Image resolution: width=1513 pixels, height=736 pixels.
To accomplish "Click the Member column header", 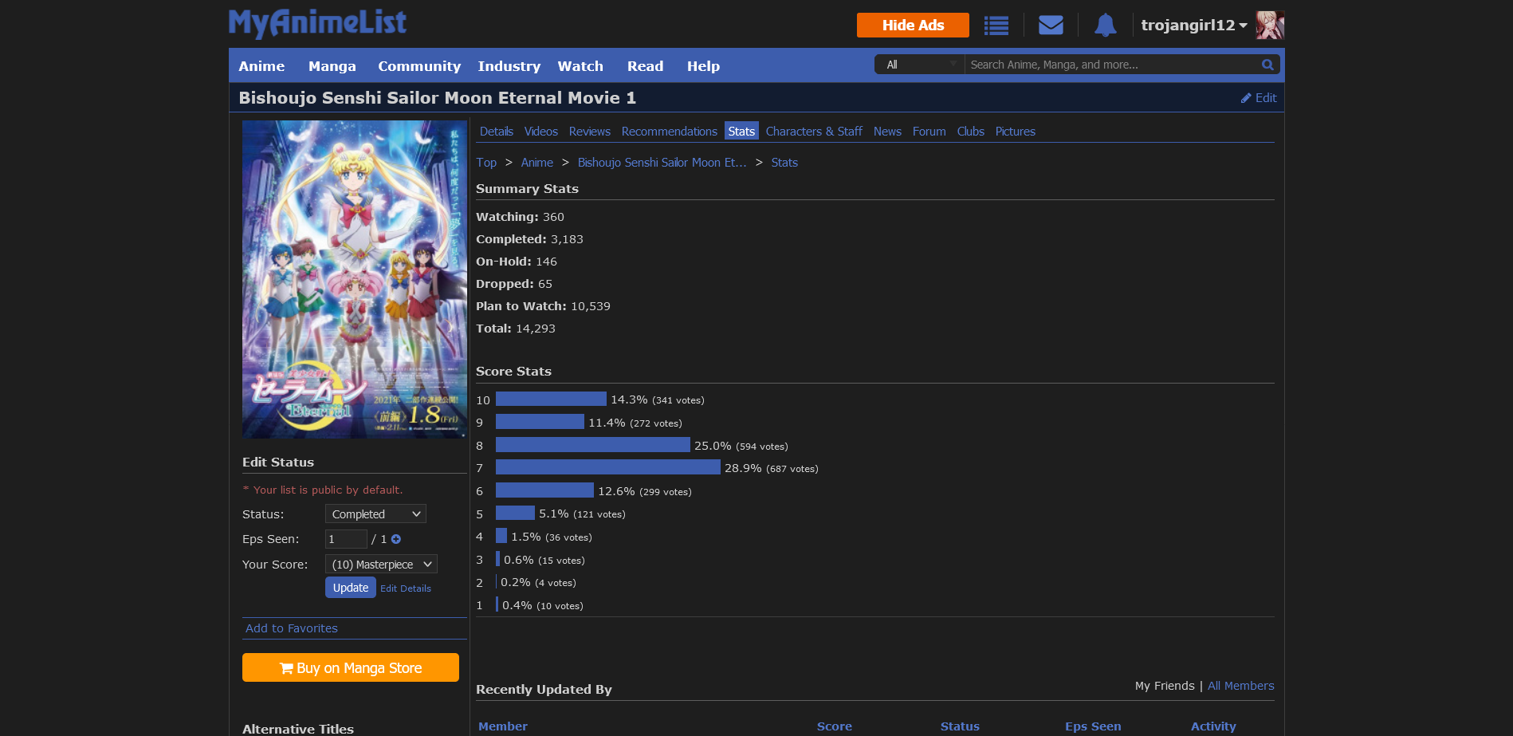I will click(503, 726).
